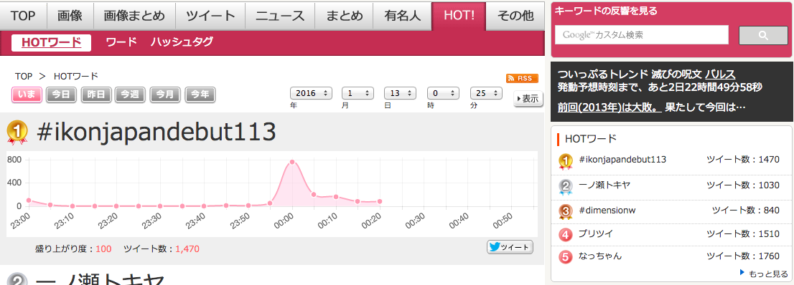794x285 pixels.
Task: Select the ハッシュタグ sub-tab
Action: (182, 42)
